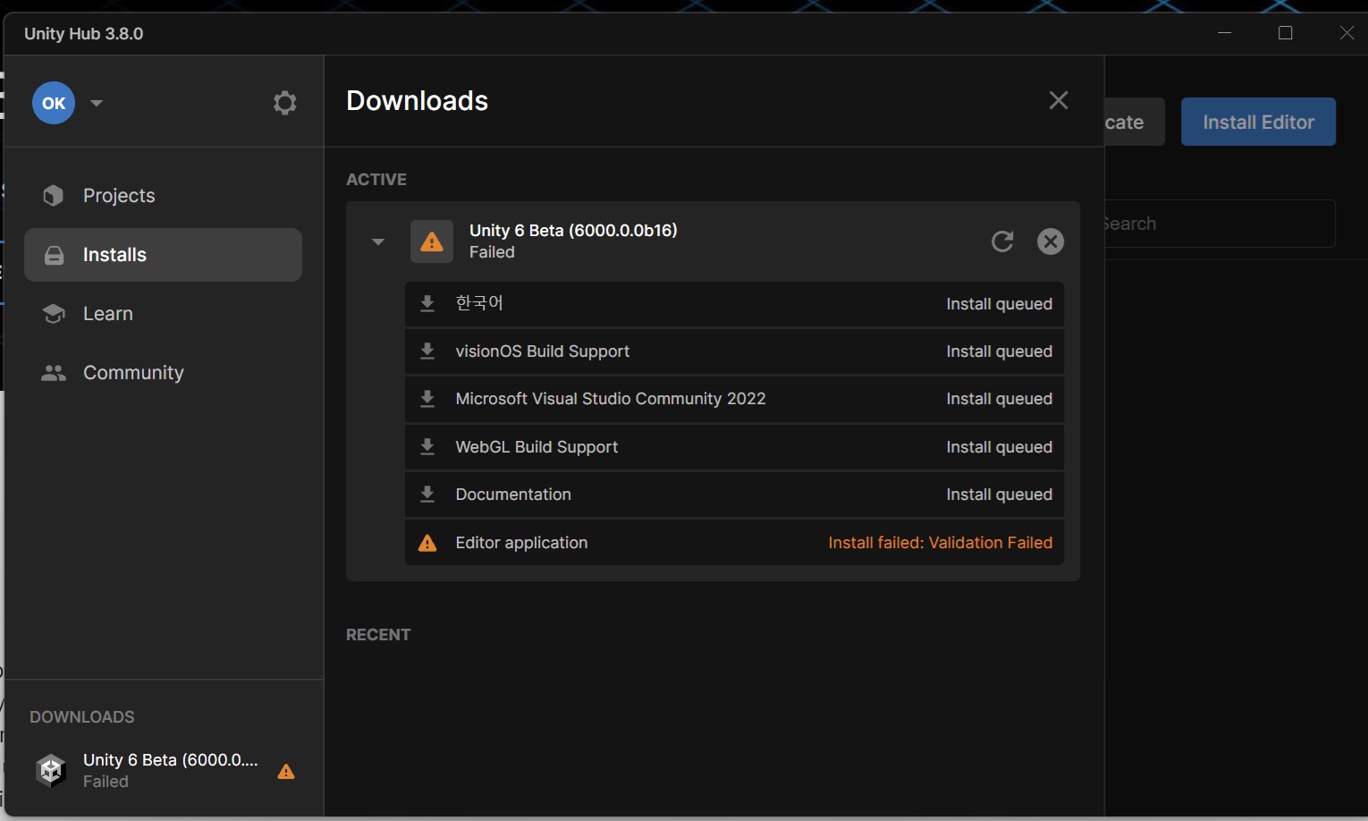
Task: Minimize the Unity Hub window
Action: click(1225, 33)
